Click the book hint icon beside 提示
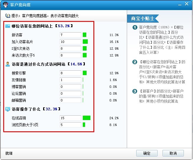Screen dimensions: 193x160 [8, 15]
